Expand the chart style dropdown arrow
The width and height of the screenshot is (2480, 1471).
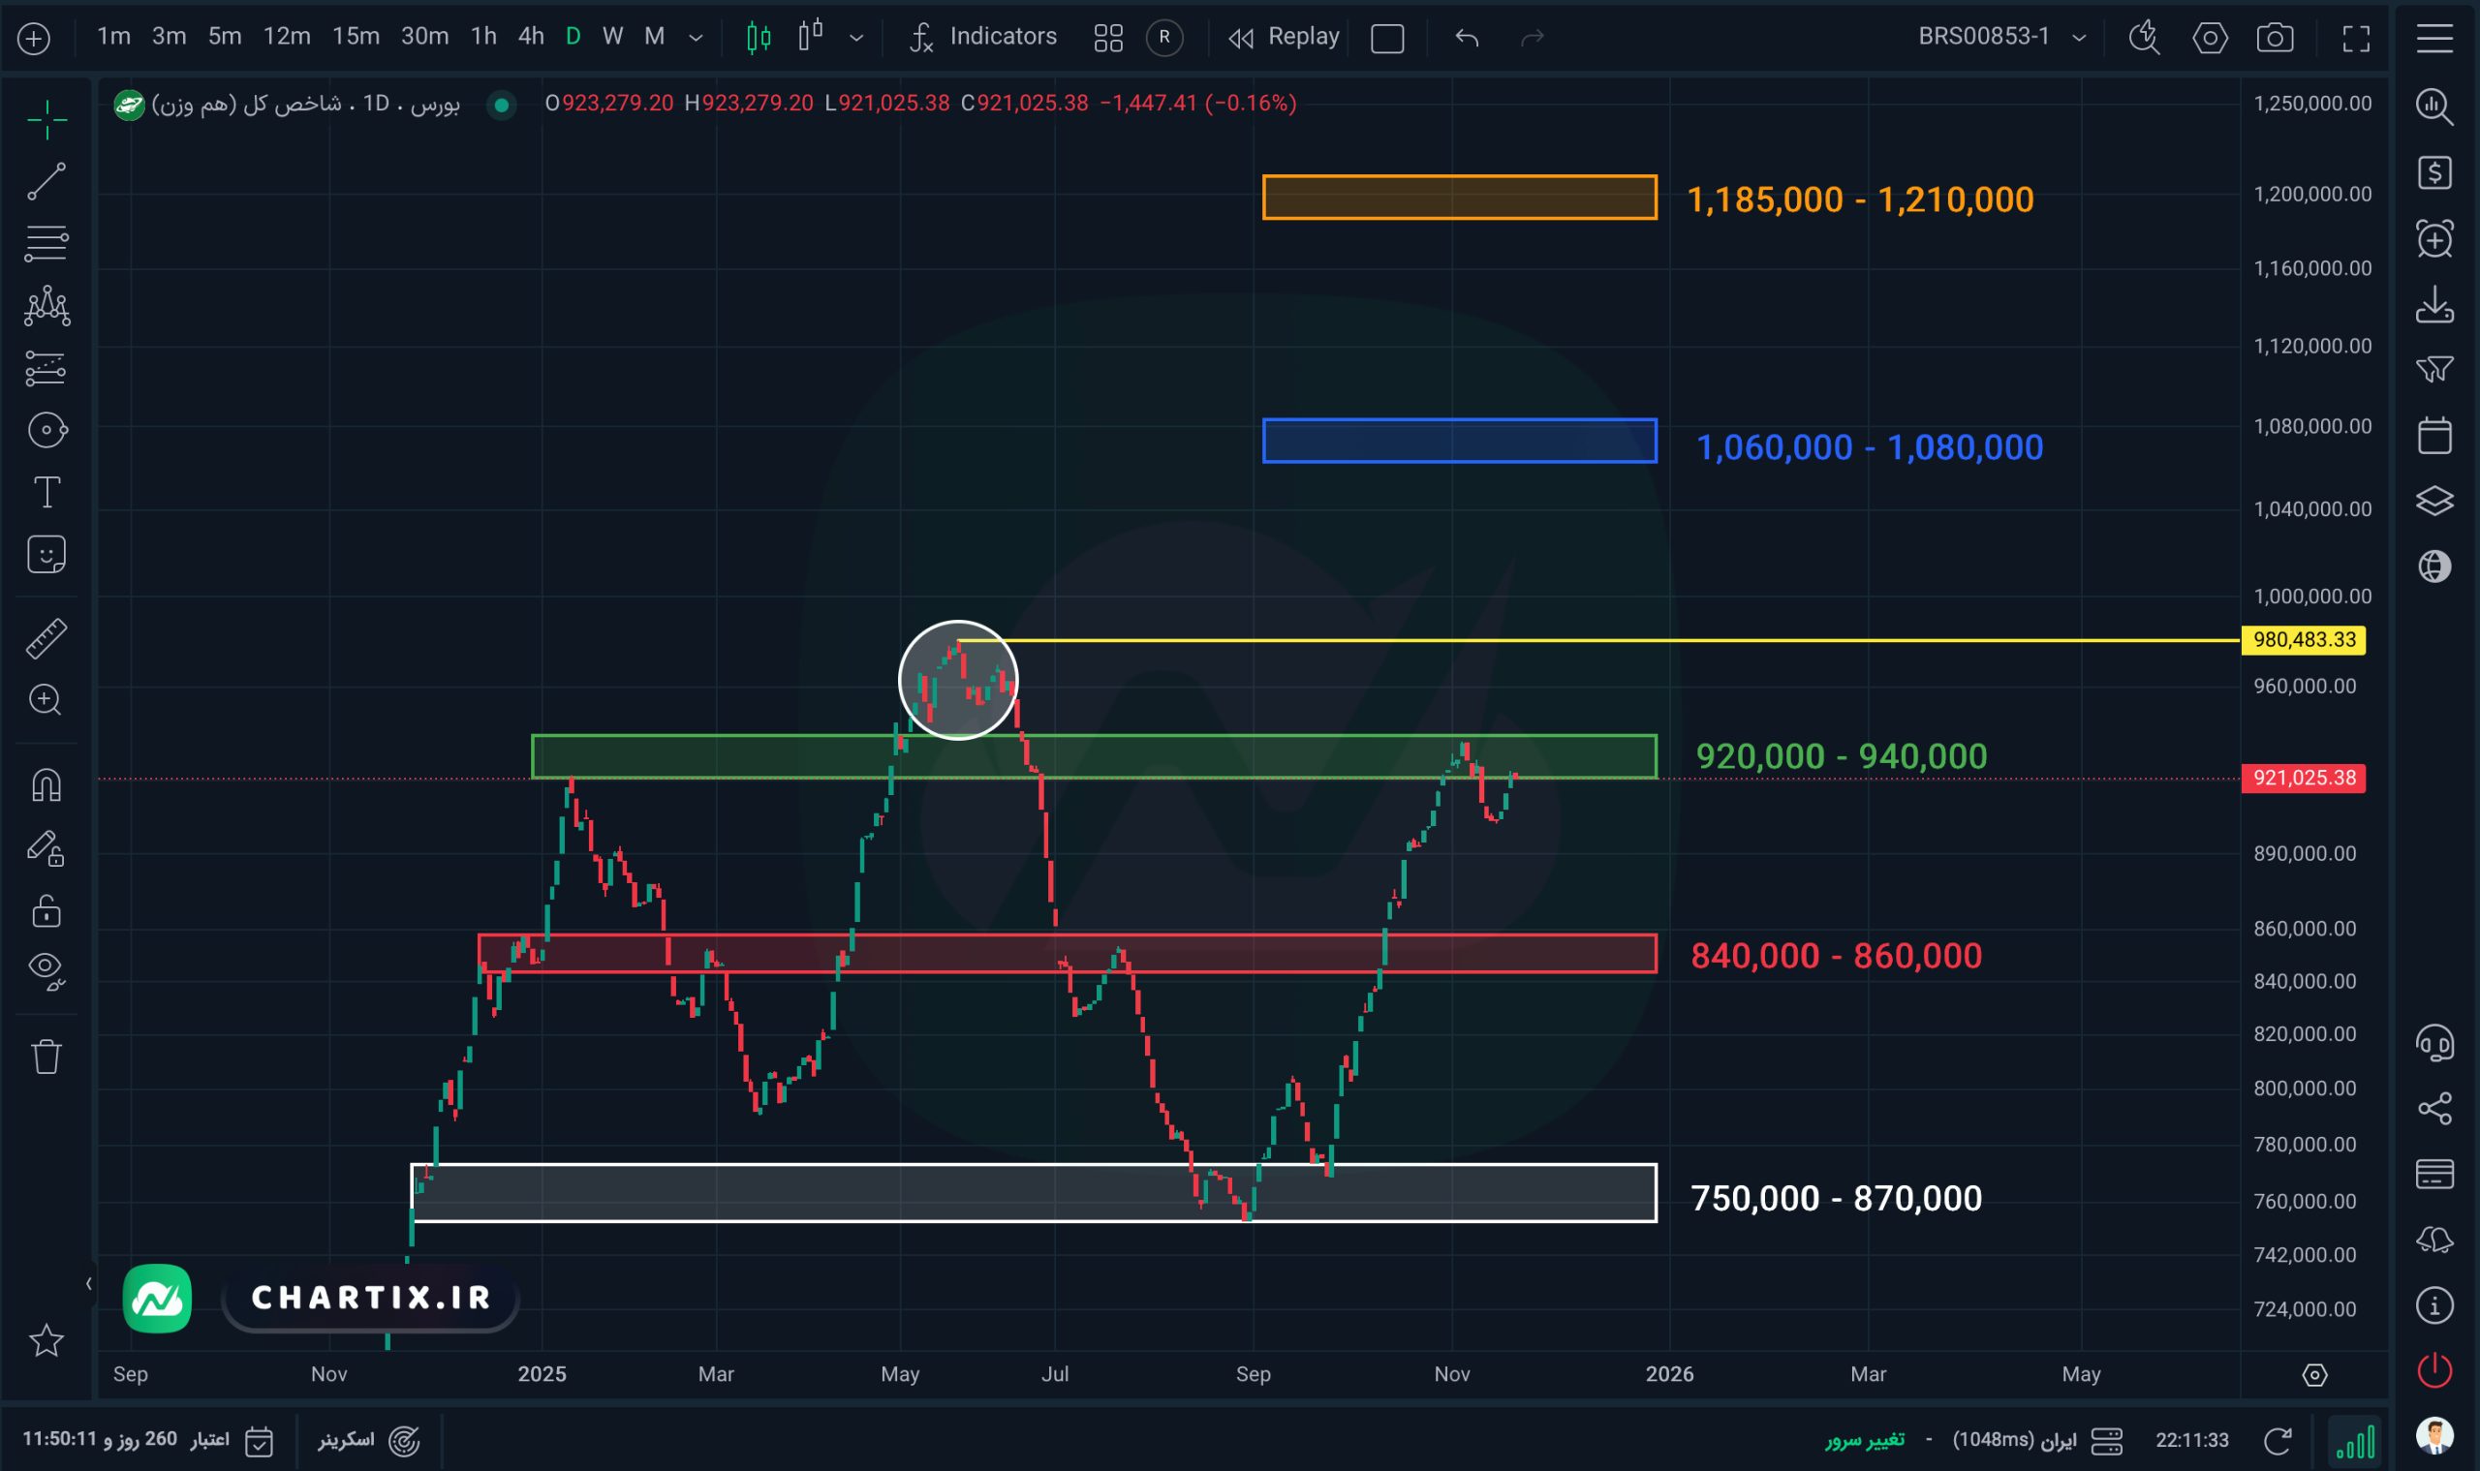point(856,38)
